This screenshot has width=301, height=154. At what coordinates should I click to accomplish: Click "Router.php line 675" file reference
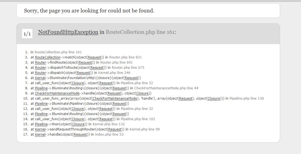[x=128, y=68]
